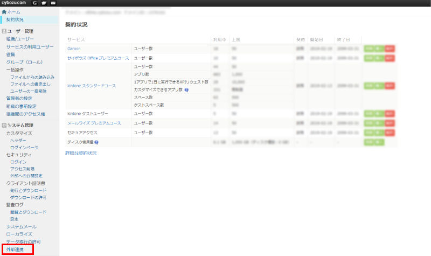Open 組織/ユーザー settings
The image size is (431, 256).
pyautogui.click(x=20, y=39)
